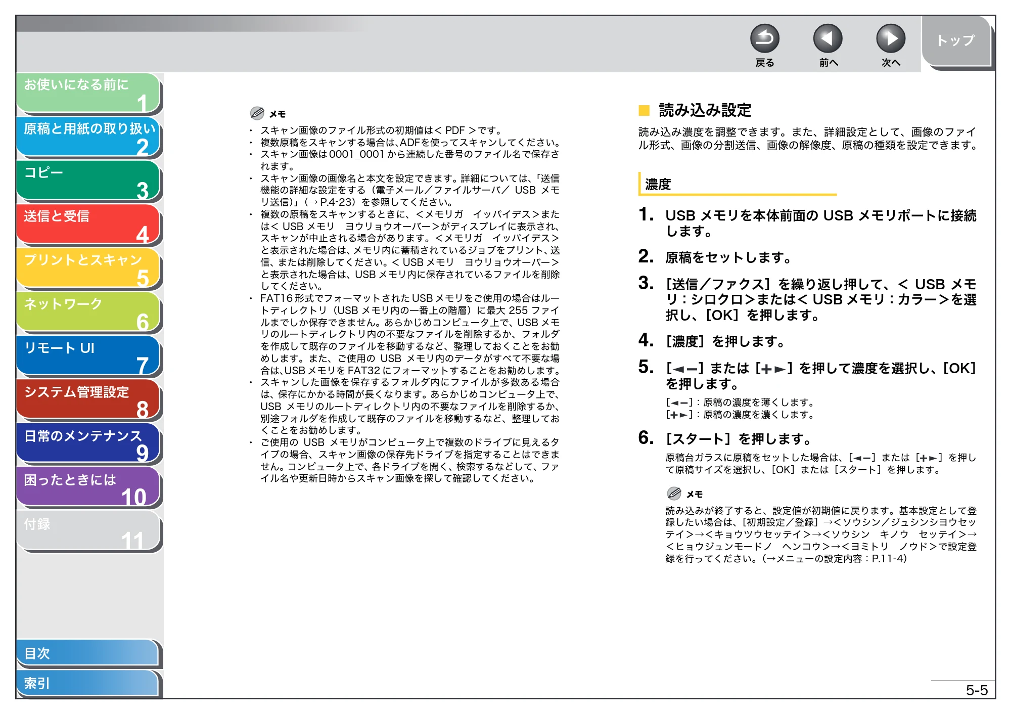
Task: Follow the P.4-23 reference link
Action: (334, 202)
